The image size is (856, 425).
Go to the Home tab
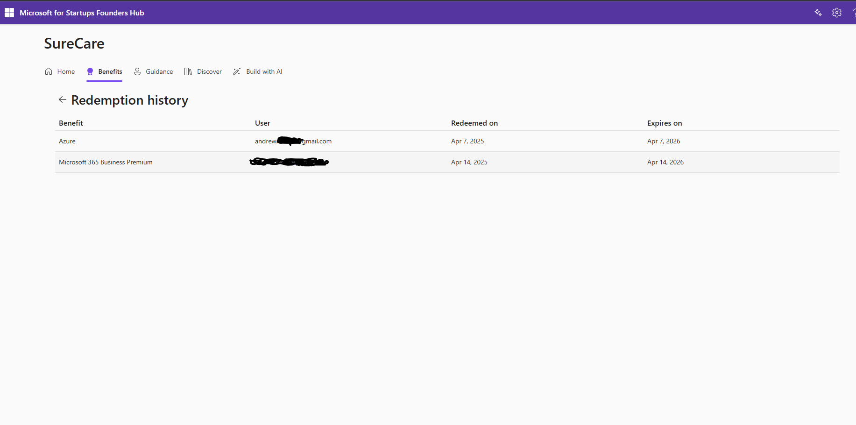pos(60,71)
